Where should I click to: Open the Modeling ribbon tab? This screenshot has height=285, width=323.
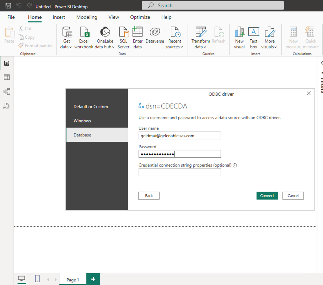[x=87, y=17]
